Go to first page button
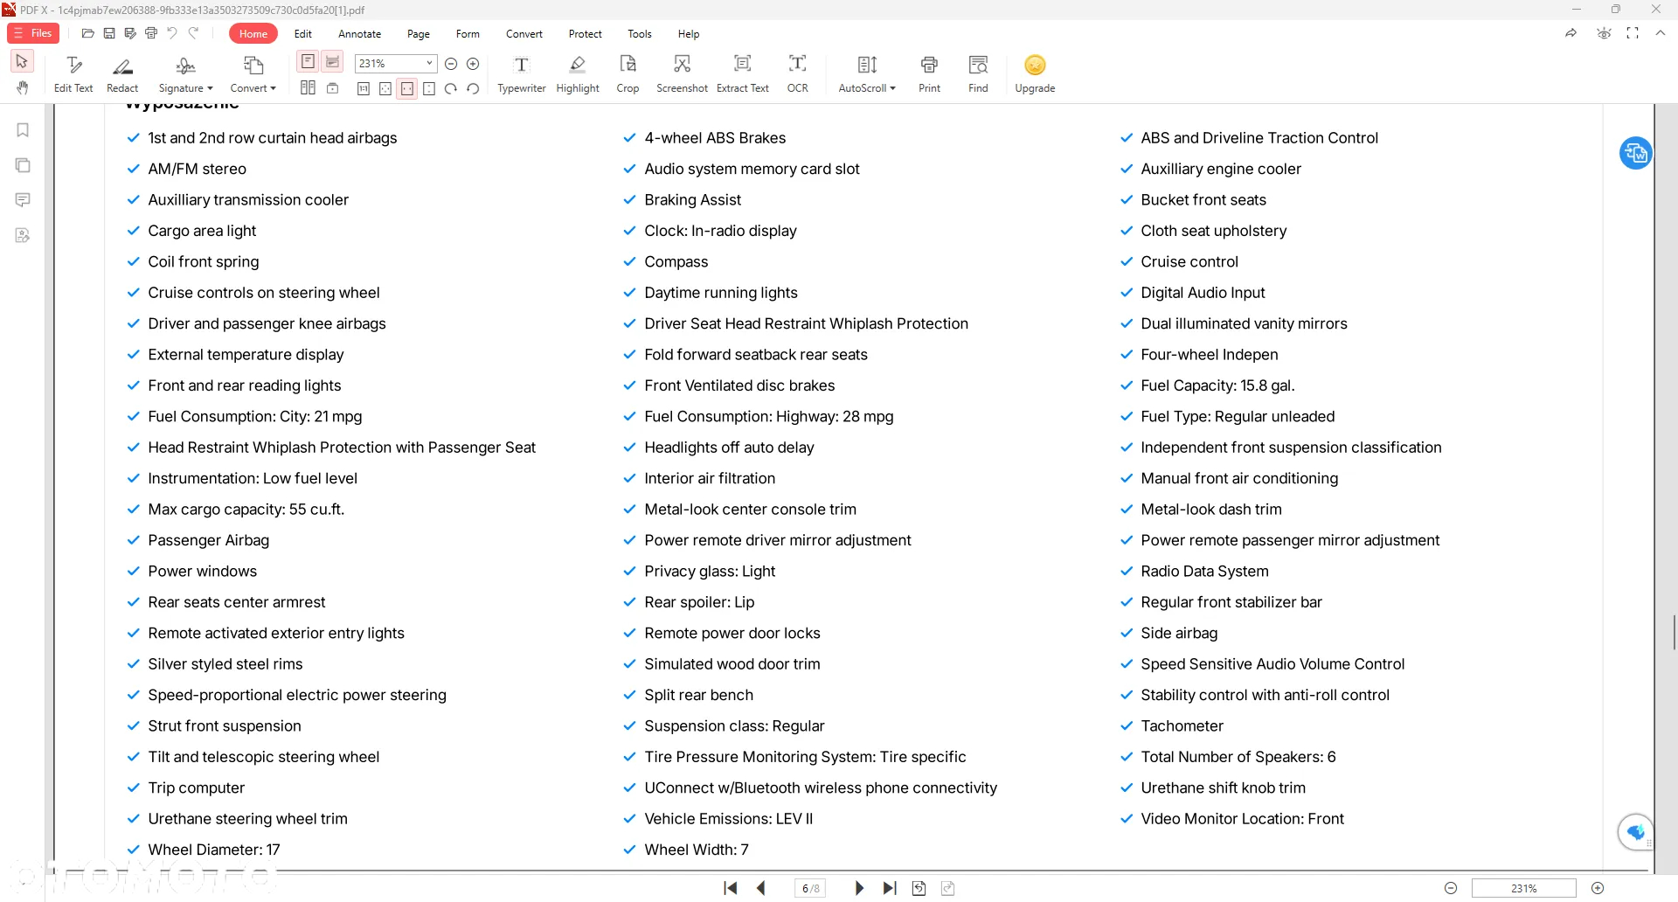The width and height of the screenshot is (1678, 902). tap(731, 888)
